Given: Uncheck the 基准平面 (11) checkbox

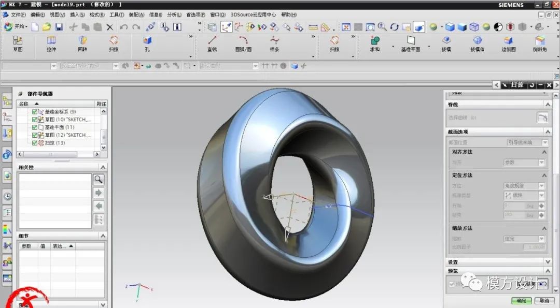Looking at the screenshot, I should (35, 127).
